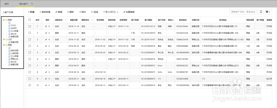
Task: Open the 导入EXCEL dropdown
Action: pos(111,12)
